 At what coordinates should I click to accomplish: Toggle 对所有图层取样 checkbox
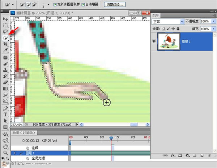click(x=55, y=5)
